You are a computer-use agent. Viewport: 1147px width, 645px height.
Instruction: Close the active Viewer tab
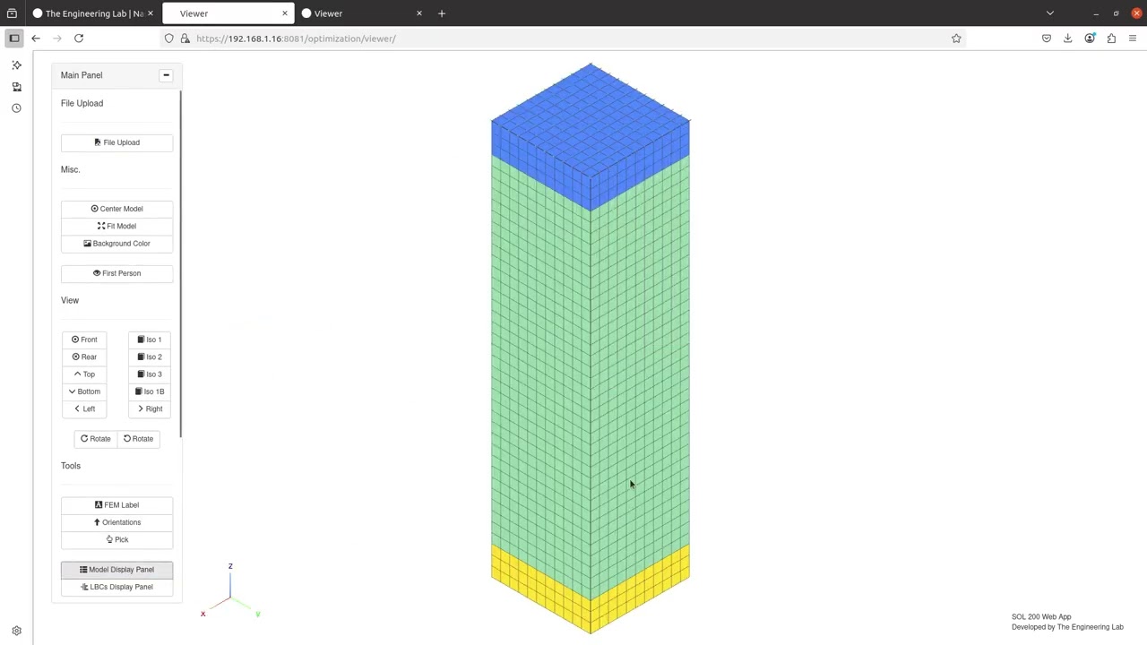point(285,13)
